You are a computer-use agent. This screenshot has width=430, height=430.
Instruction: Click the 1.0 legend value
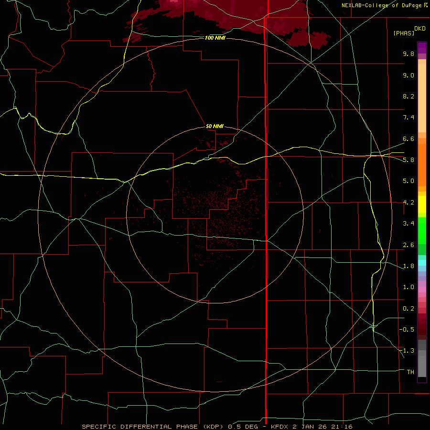click(x=408, y=287)
